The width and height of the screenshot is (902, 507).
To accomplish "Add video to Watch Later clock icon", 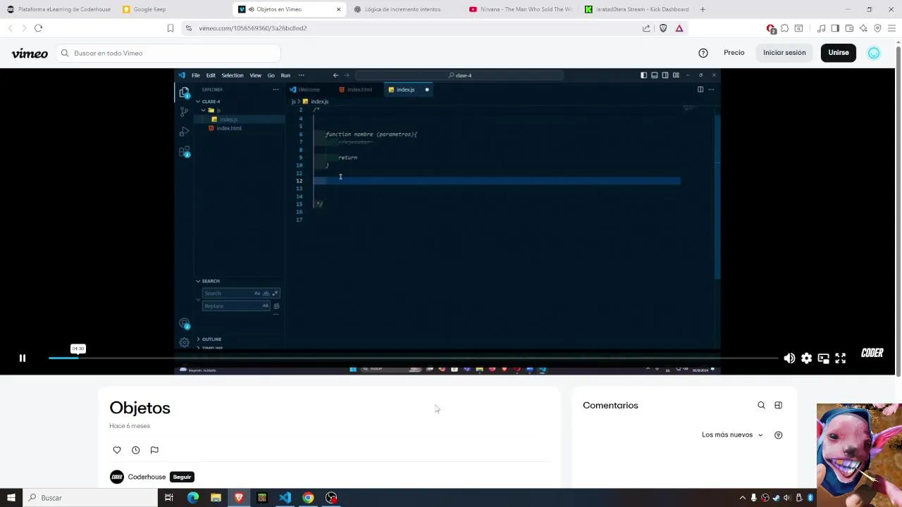I will coord(135,450).
